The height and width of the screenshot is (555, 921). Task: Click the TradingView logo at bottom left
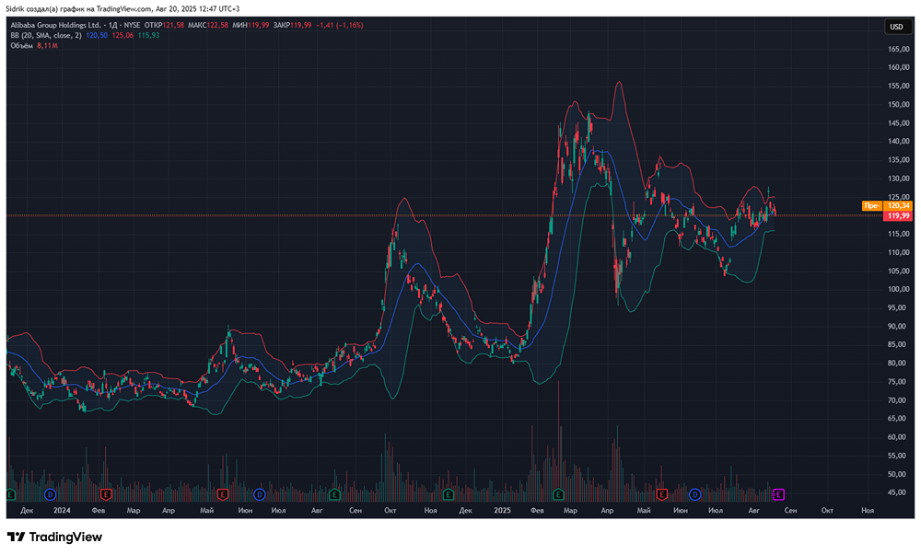click(54, 538)
